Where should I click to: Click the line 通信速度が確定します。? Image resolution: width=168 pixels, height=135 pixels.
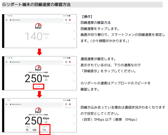point(98,59)
